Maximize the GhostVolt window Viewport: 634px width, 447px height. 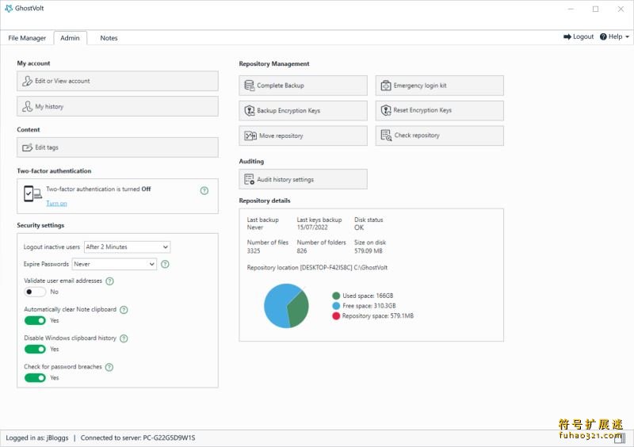[596, 9]
